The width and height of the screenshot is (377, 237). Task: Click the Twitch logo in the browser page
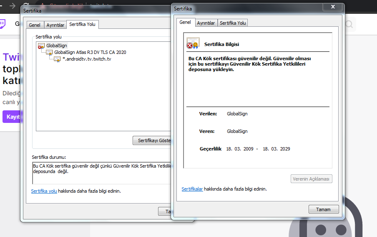[x=3, y=24]
